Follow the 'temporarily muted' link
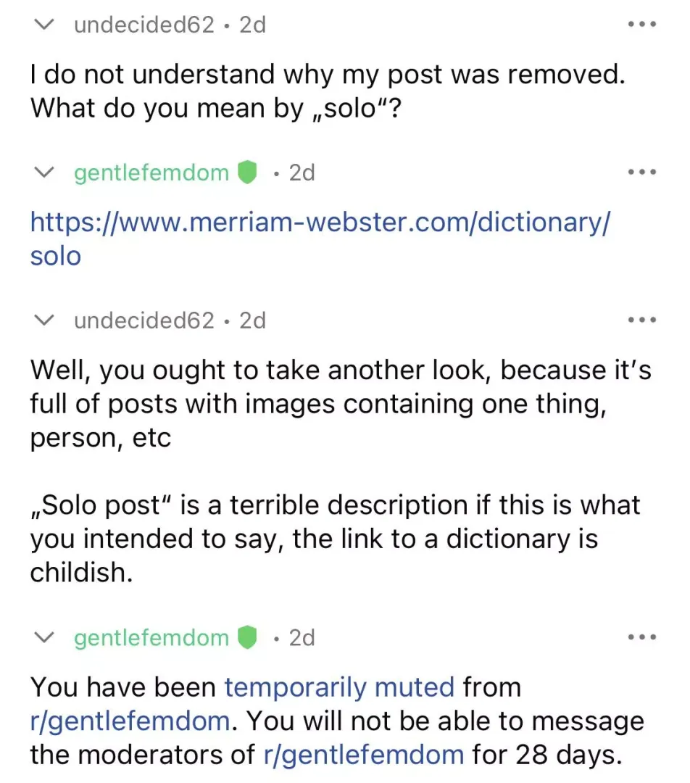 pos(339,687)
